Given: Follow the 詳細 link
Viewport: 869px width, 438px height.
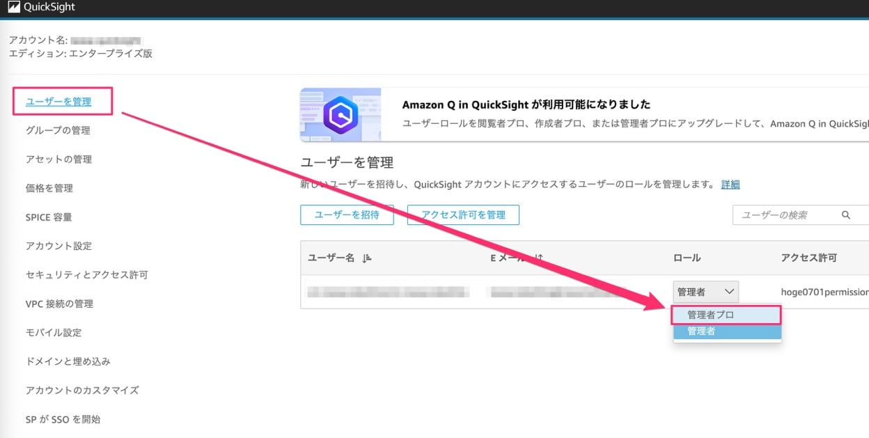Looking at the screenshot, I should (x=730, y=185).
